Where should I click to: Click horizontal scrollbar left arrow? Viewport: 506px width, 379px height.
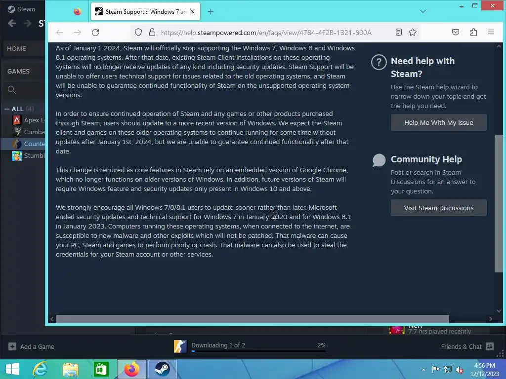52,319
